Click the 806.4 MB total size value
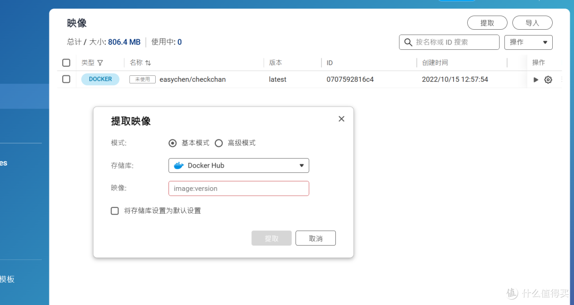 pos(124,42)
